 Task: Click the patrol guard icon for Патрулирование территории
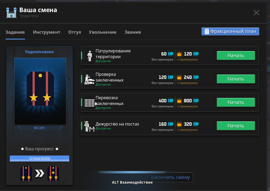(90, 56)
